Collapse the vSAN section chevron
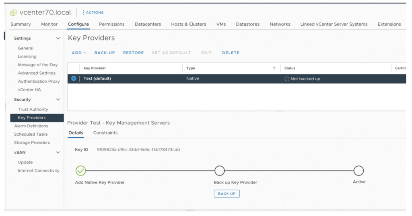The height and width of the screenshot is (216, 412). [58, 153]
